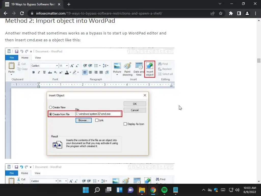Check the Link checkbox
This screenshot has width=261, height=196.
coord(97,120)
